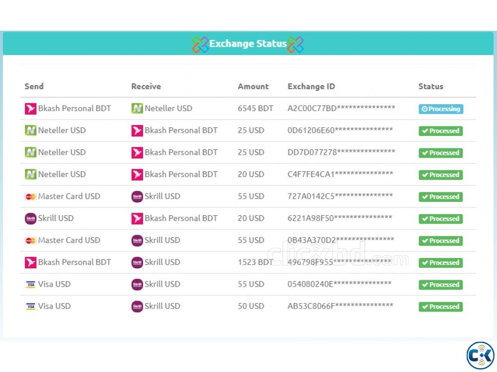Viewport: 497px width, 372px height.
Task: Click the Skrill receive icon in row 0B43A370D2
Action: pyautogui.click(x=137, y=241)
